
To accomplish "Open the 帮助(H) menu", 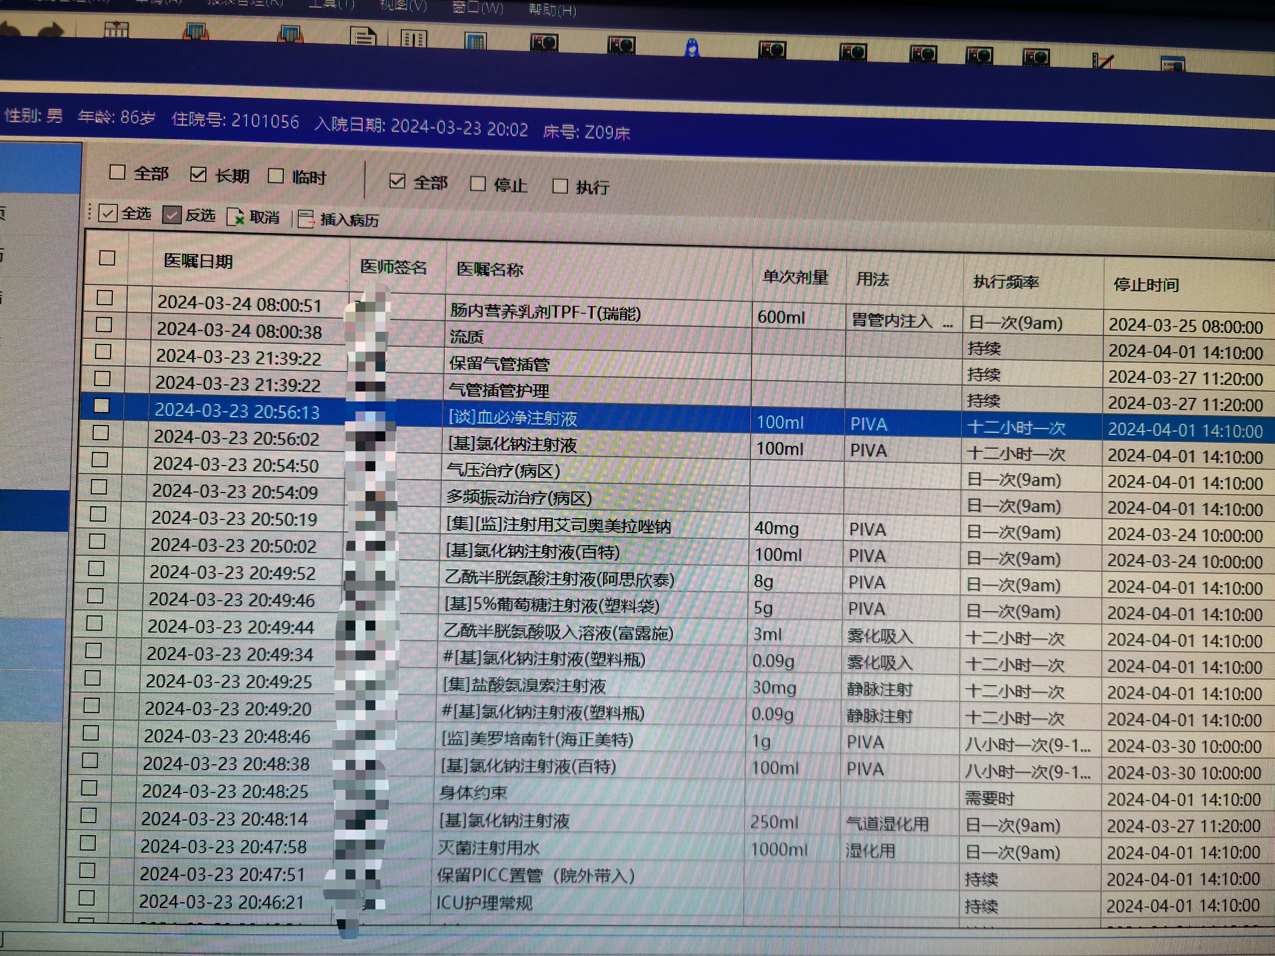I will tap(552, 10).
